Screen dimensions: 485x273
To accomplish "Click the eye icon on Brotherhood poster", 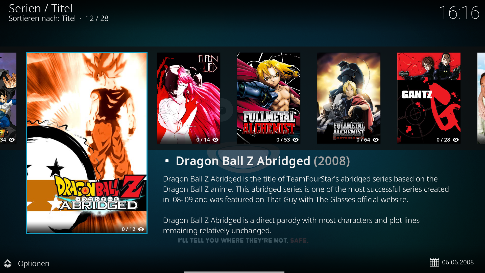I will pyautogui.click(x=376, y=140).
